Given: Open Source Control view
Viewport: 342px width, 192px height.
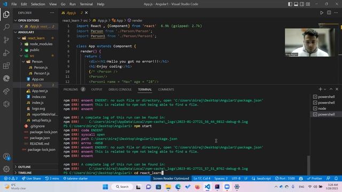Looking at the screenshot, I should pyautogui.click(x=6, y=40).
